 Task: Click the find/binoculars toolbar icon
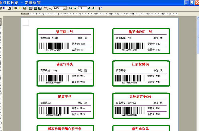coord(16,8)
